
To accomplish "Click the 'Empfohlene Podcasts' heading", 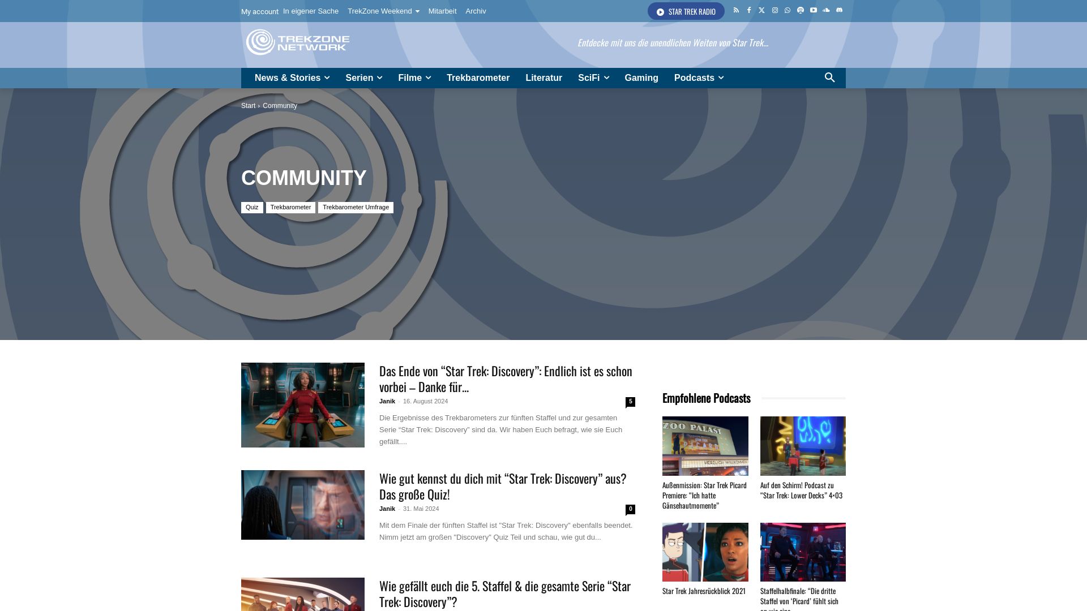I will 706,398.
